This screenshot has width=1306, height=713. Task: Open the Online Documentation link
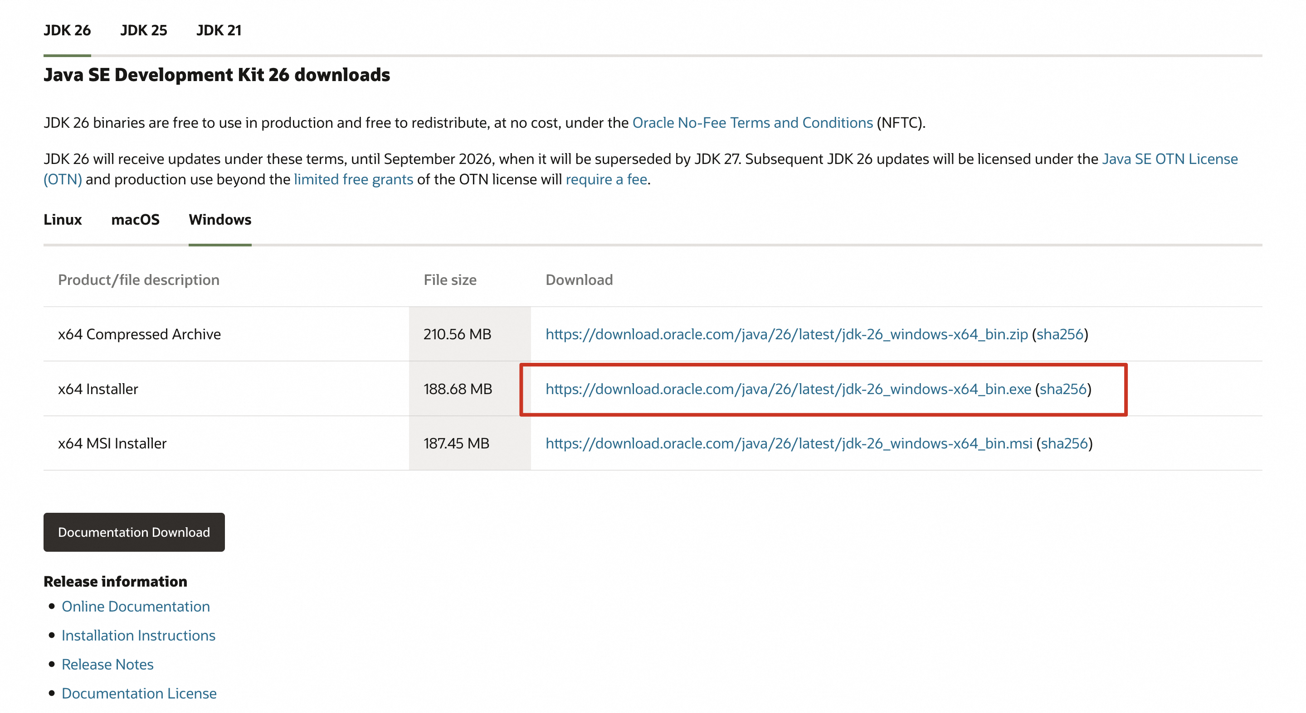tap(136, 607)
